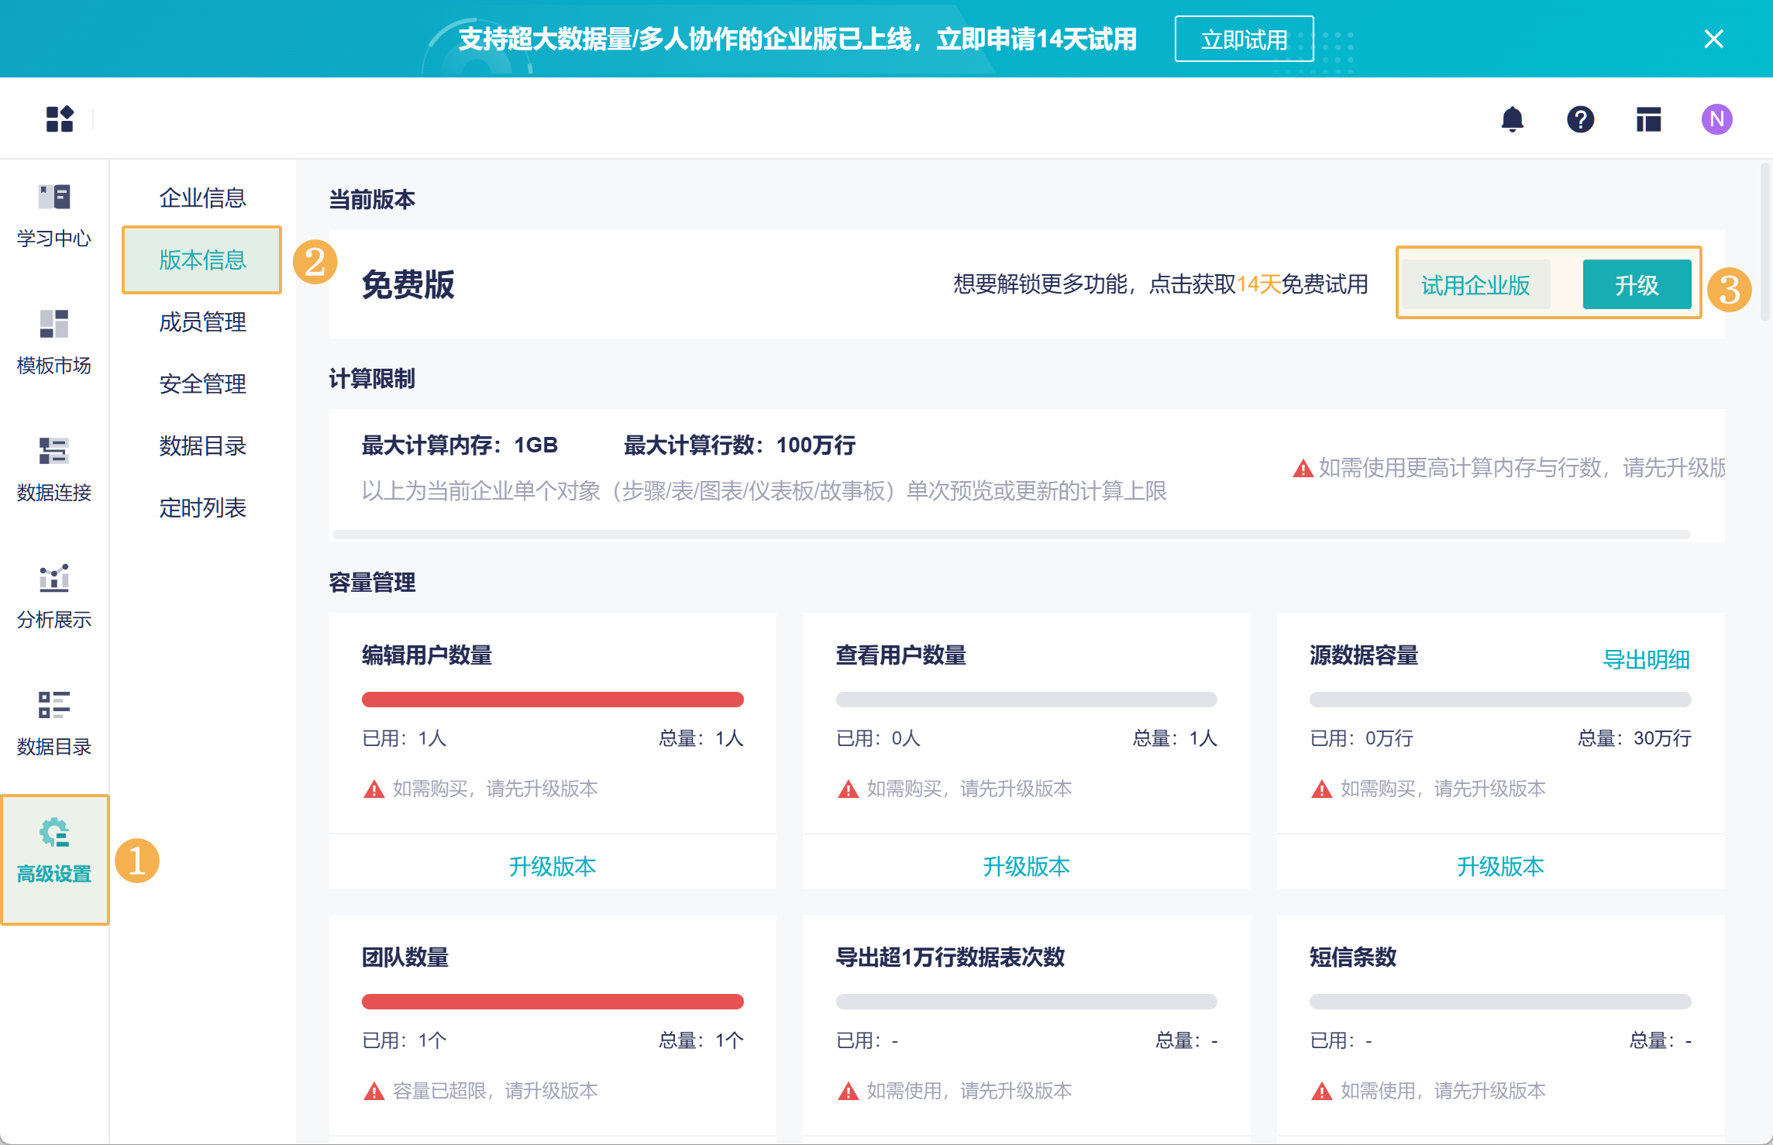Click the 升级 button
This screenshot has width=1773, height=1145.
[x=1637, y=284]
